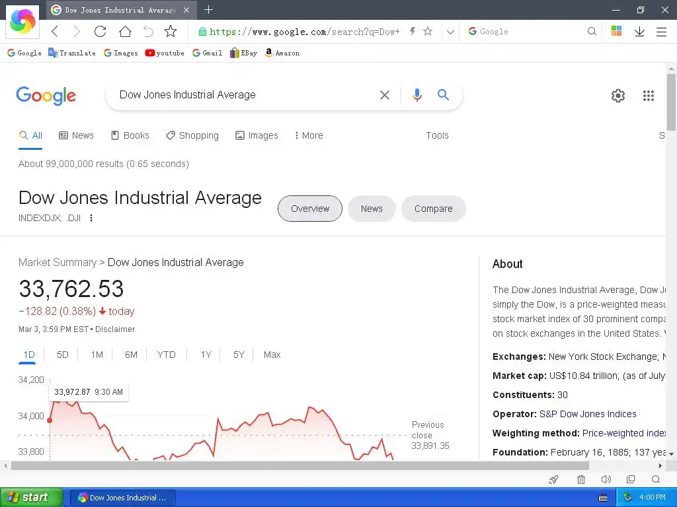
Task: Select the Overview chip
Action: tap(310, 209)
